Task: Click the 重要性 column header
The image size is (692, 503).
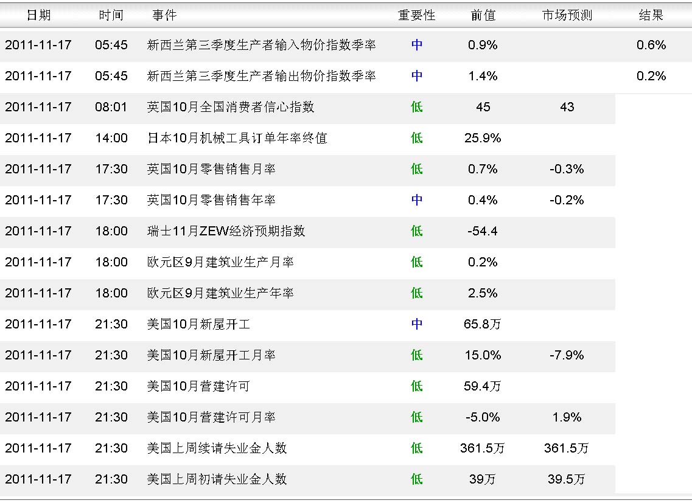Action: [x=417, y=16]
